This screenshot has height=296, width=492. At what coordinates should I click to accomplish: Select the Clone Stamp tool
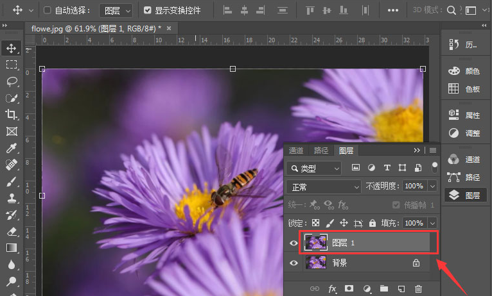[x=12, y=198]
